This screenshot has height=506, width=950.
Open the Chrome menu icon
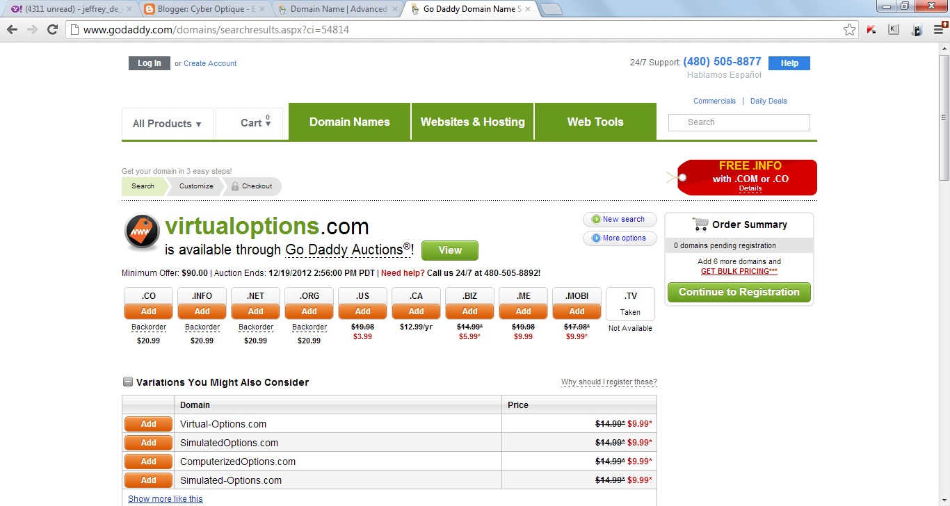(x=940, y=29)
